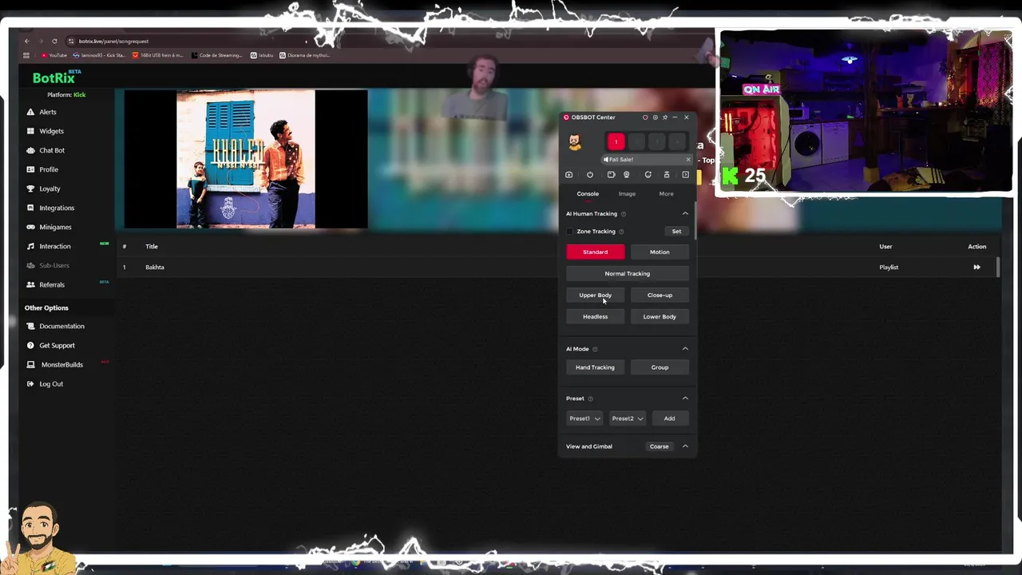Click Set button for Zone Tracking
The image size is (1022, 575).
pyautogui.click(x=676, y=232)
